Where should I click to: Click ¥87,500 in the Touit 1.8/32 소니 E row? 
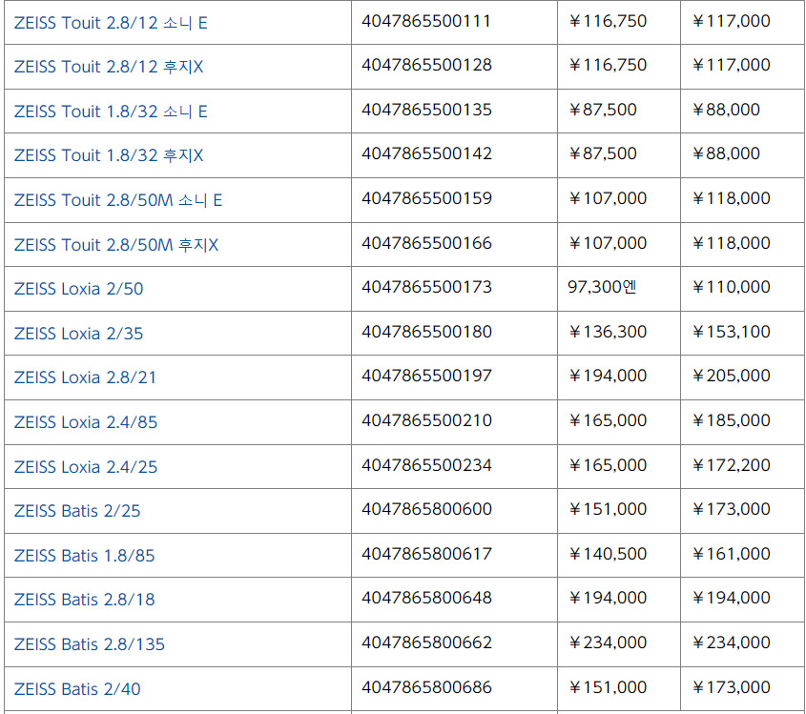click(603, 110)
